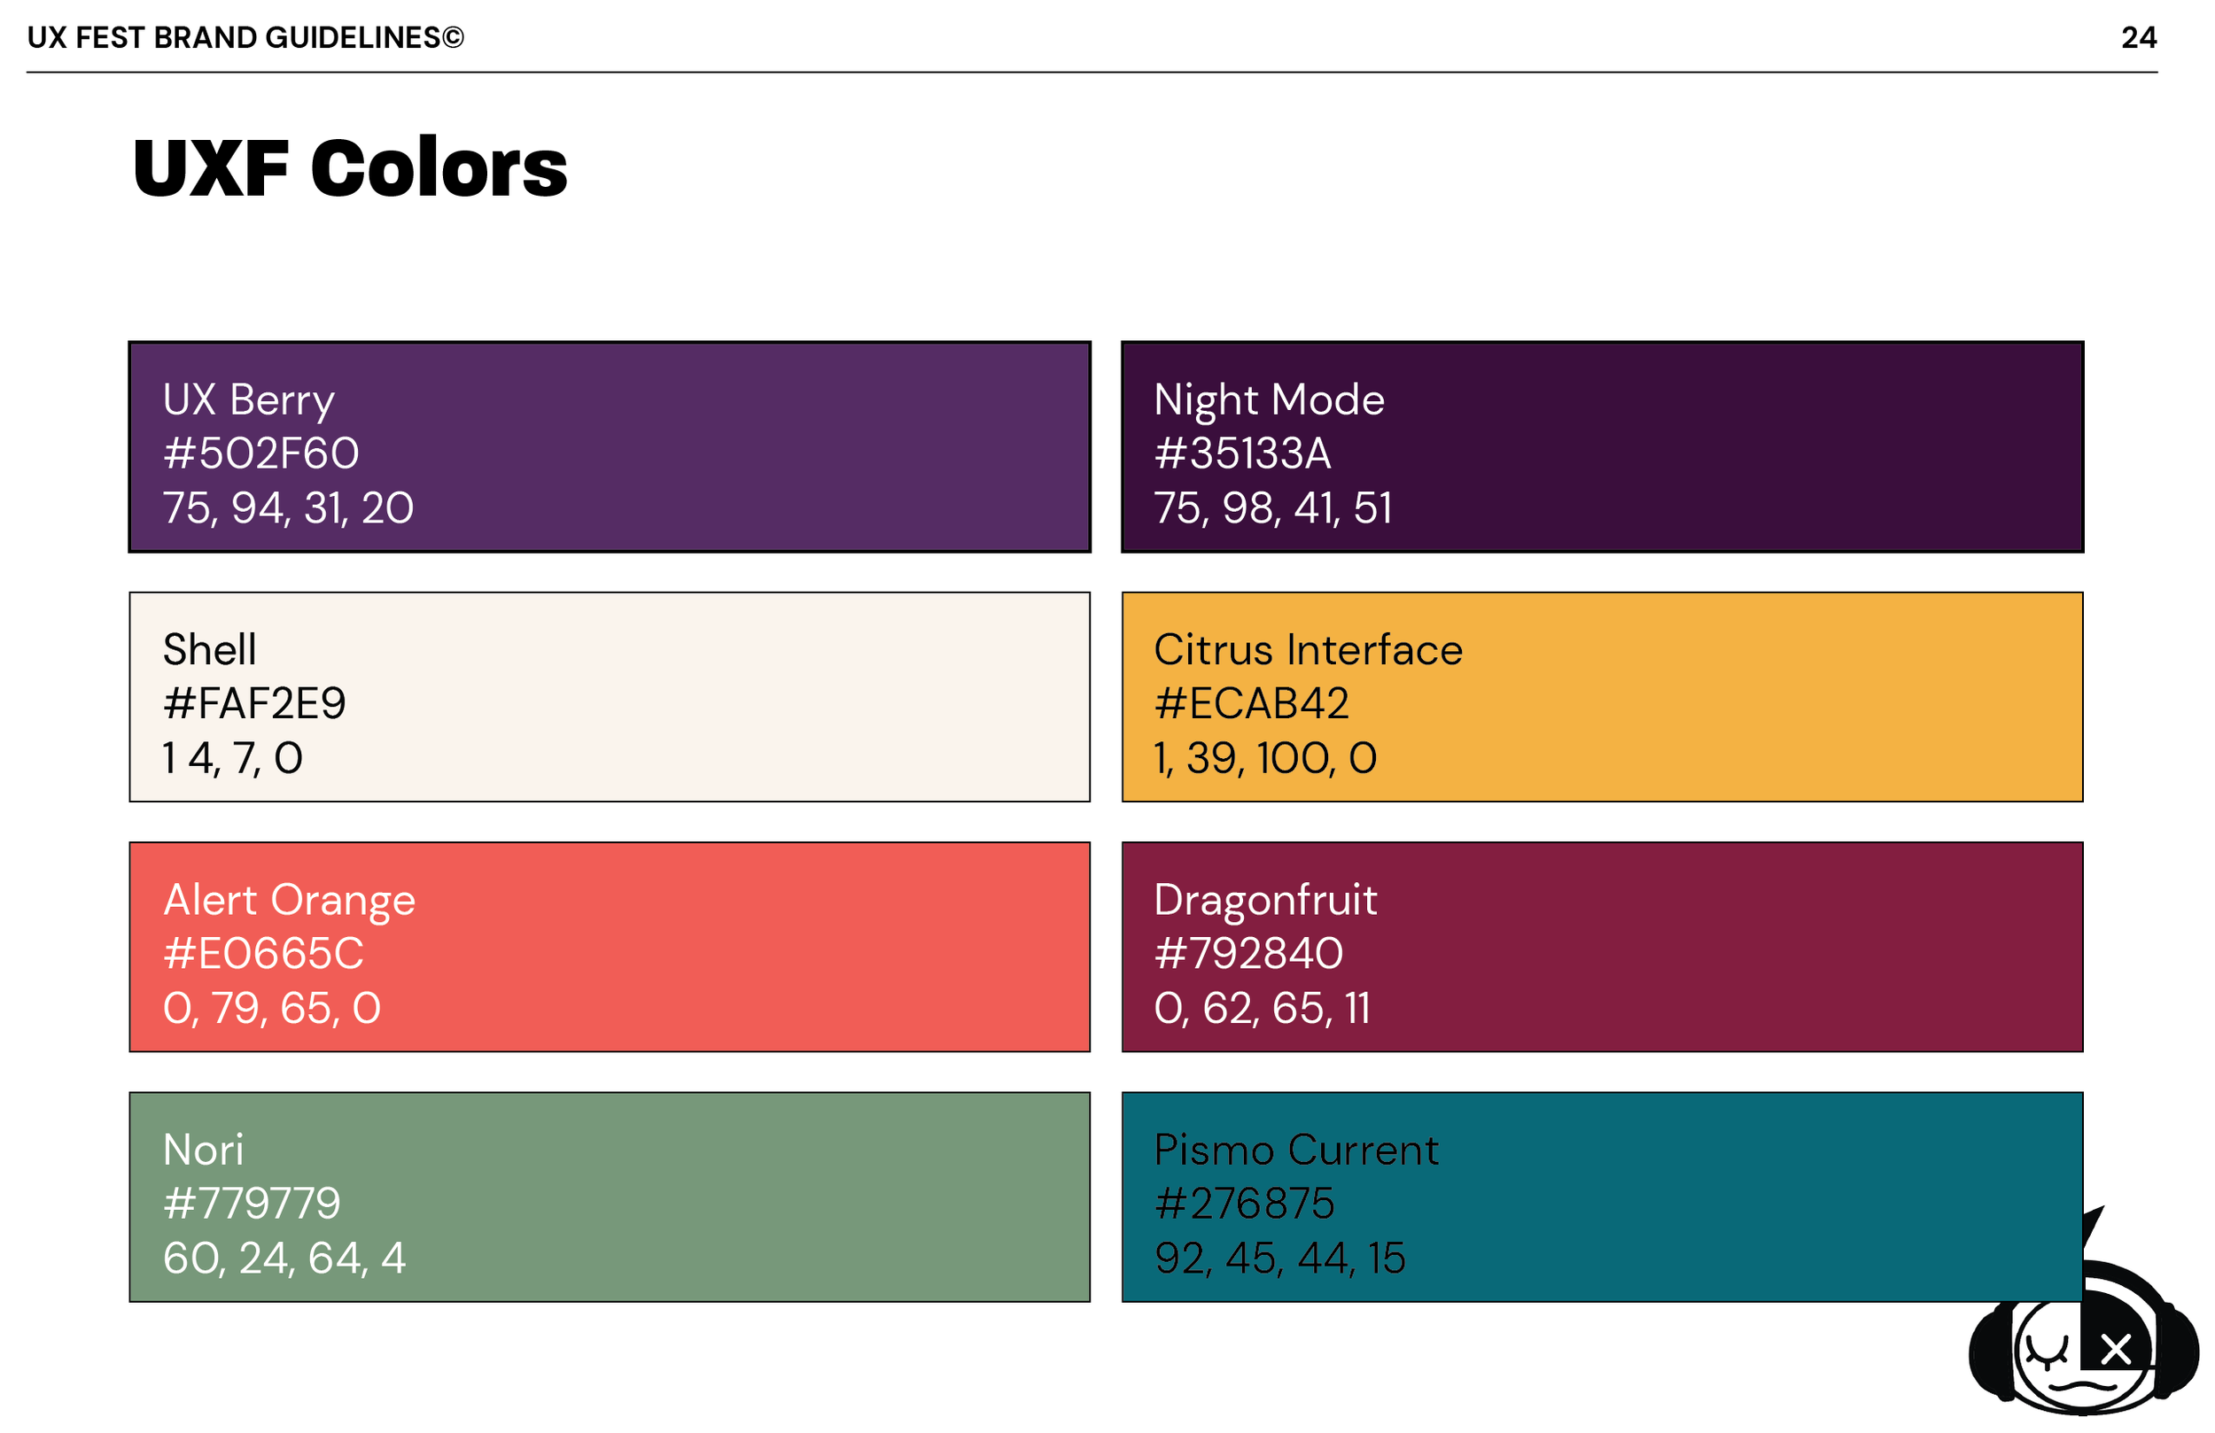Click the #35133A hex code text
The height and width of the screenshot is (1433, 2215).
[1243, 454]
